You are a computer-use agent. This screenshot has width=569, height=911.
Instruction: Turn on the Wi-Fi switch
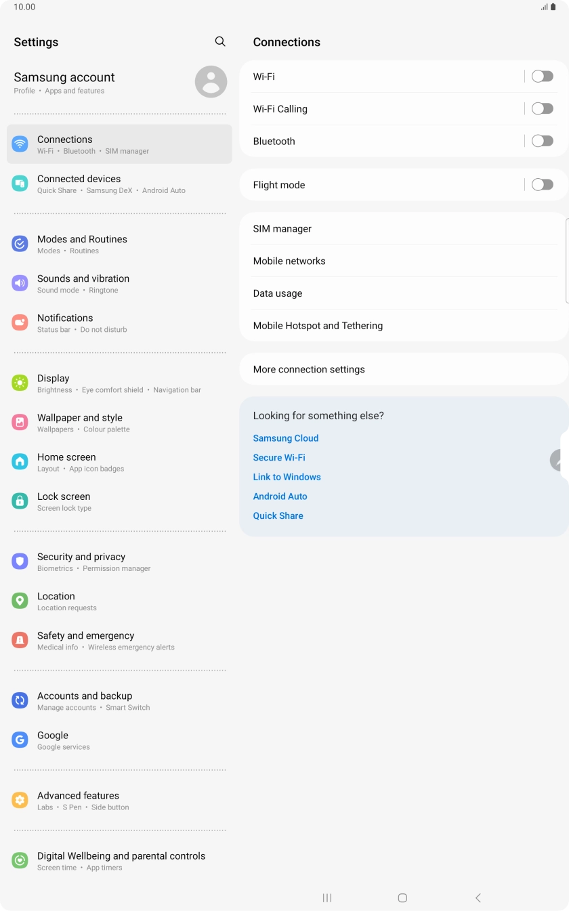pyautogui.click(x=542, y=77)
